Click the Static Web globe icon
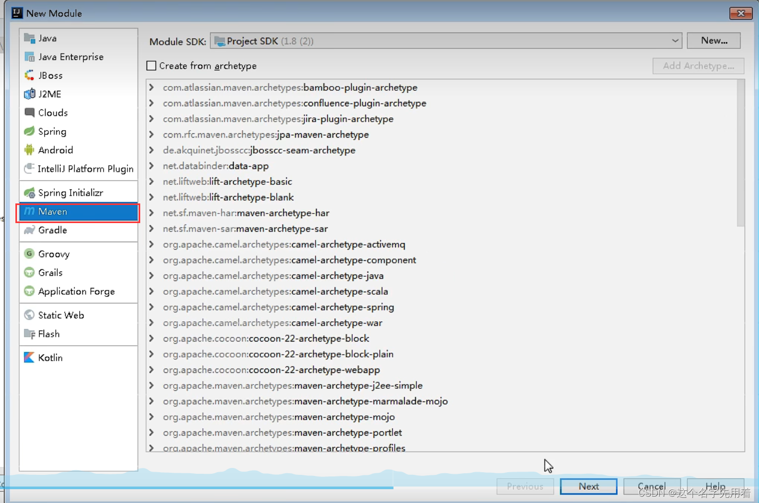 (30, 315)
